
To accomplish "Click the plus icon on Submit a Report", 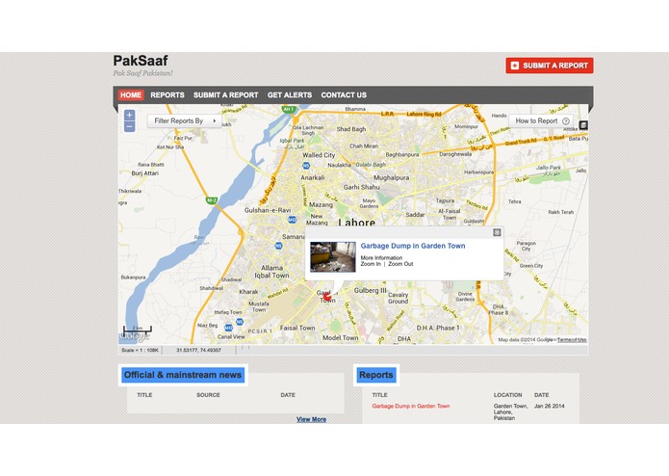I will pos(515,66).
